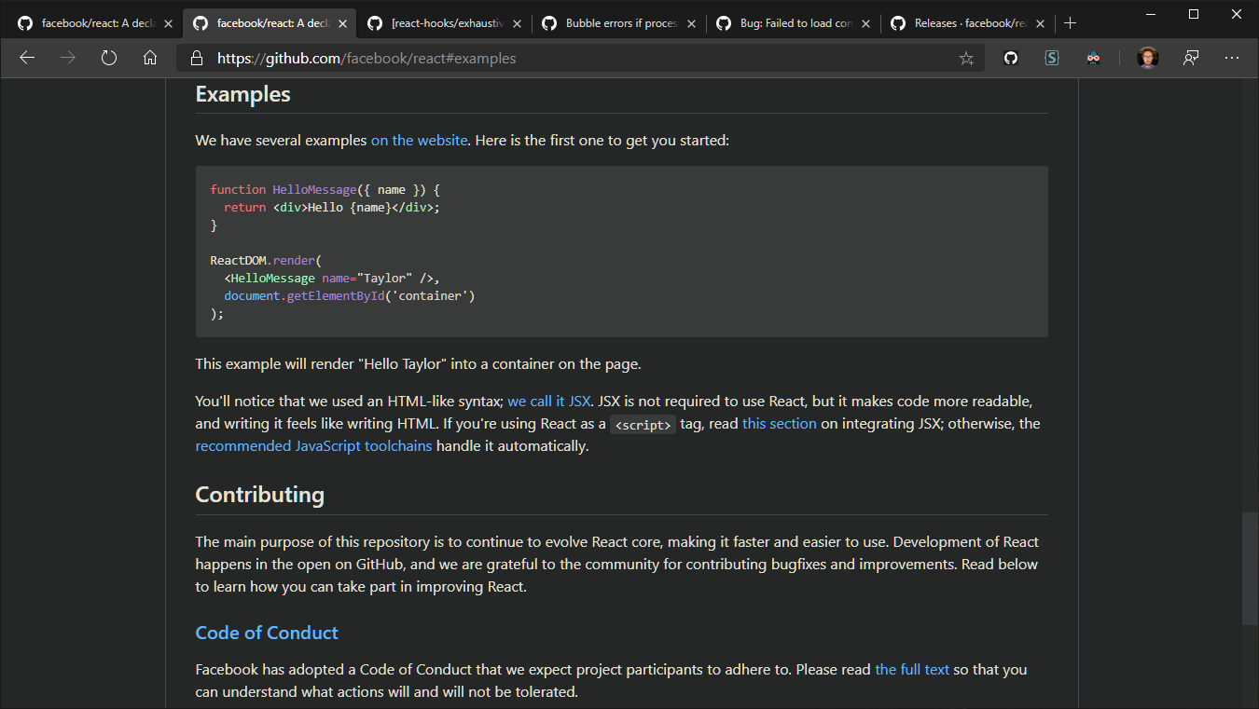The width and height of the screenshot is (1259, 709).
Task: Follow the 'we call it JSX' link
Action: (548, 401)
